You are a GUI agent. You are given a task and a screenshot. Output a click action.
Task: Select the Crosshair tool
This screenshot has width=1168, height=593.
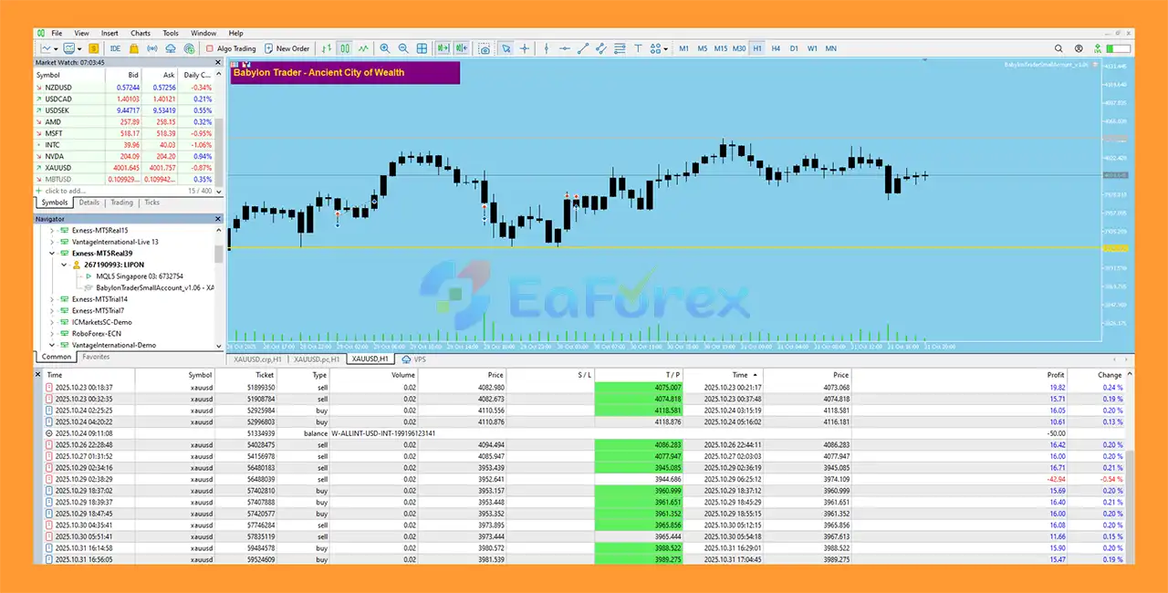pyautogui.click(x=525, y=48)
